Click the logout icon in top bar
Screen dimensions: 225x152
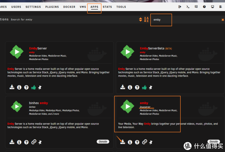(x=180, y=7)
